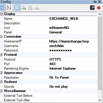Collapse the Display section
Screen dimensions: 103x103
tap(1, 14)
